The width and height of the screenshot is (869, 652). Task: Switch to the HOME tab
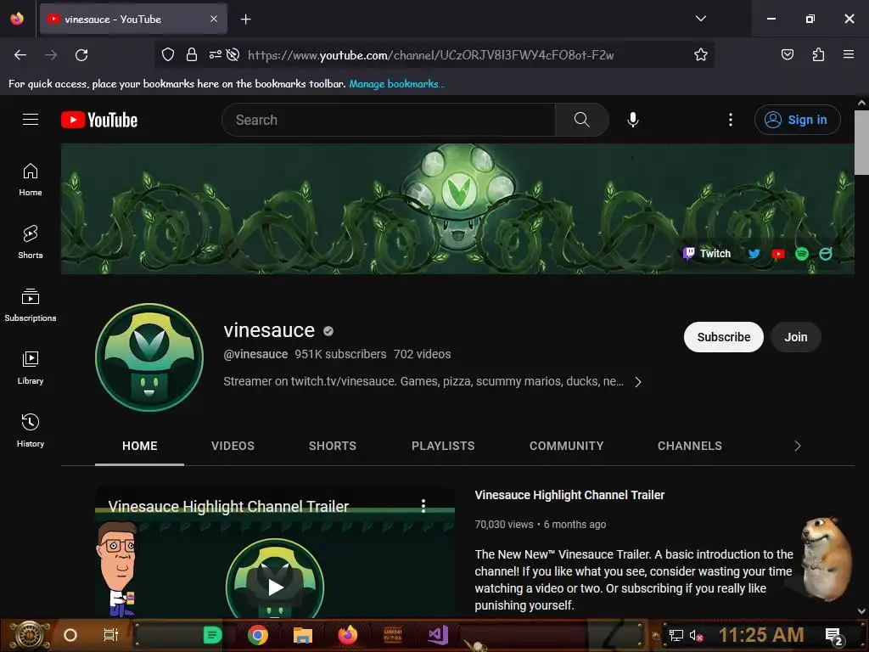[x=140, y=446]
